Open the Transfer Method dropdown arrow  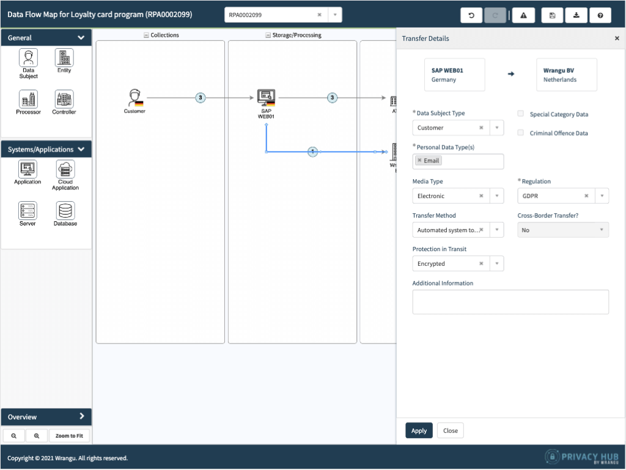(497, 230)
